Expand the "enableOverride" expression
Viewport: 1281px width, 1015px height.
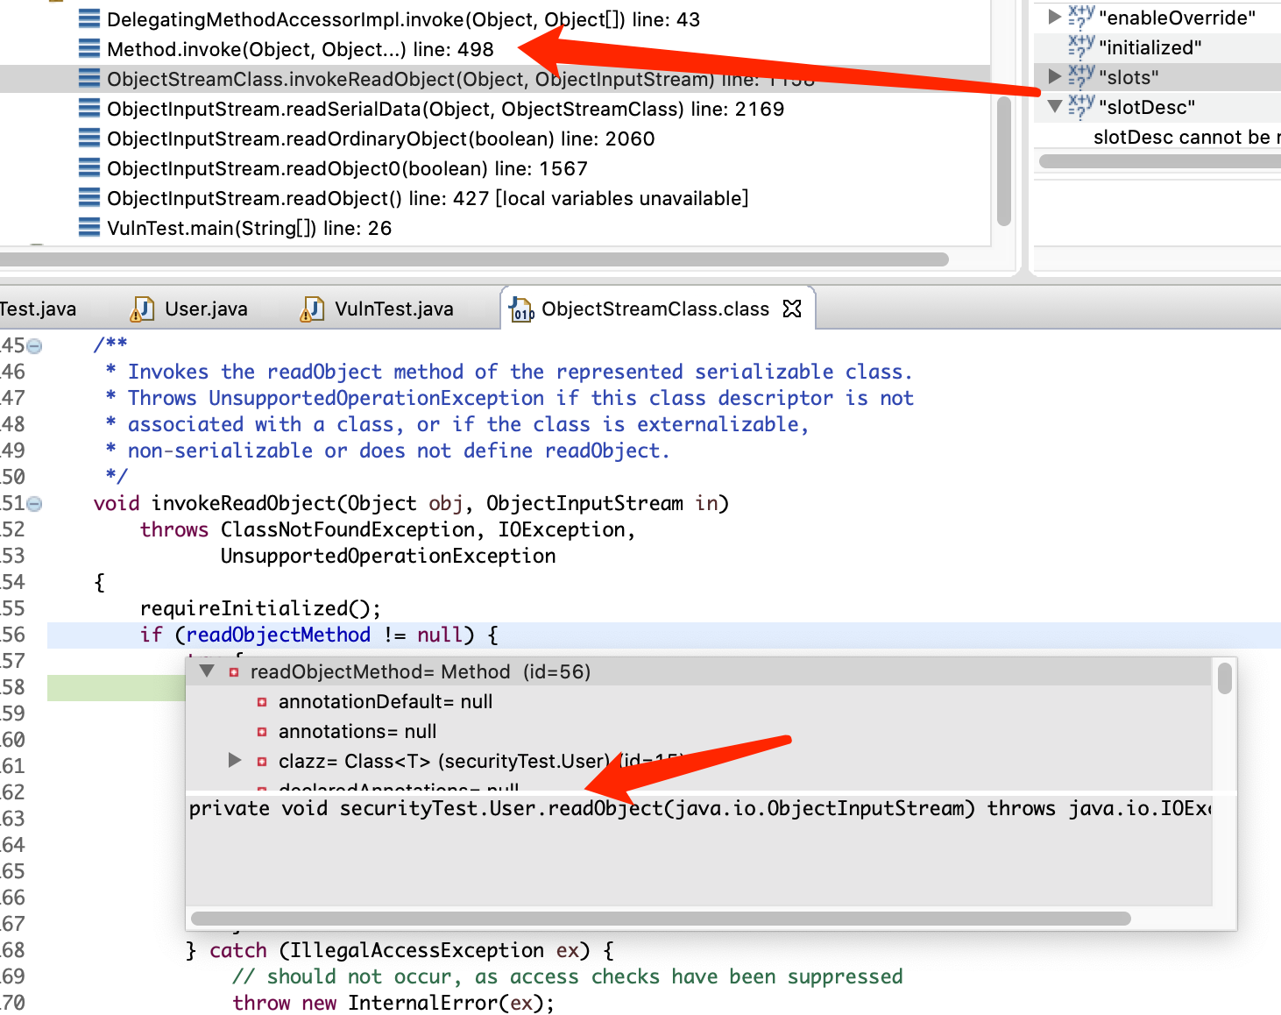pyautogui.click(x=1055, y=17)
